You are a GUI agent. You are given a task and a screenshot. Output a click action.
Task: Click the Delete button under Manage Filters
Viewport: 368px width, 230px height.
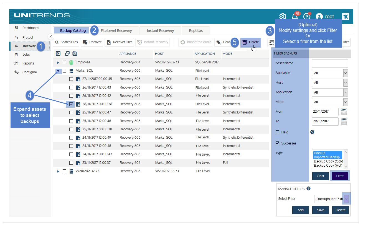[x=341, y=210]
